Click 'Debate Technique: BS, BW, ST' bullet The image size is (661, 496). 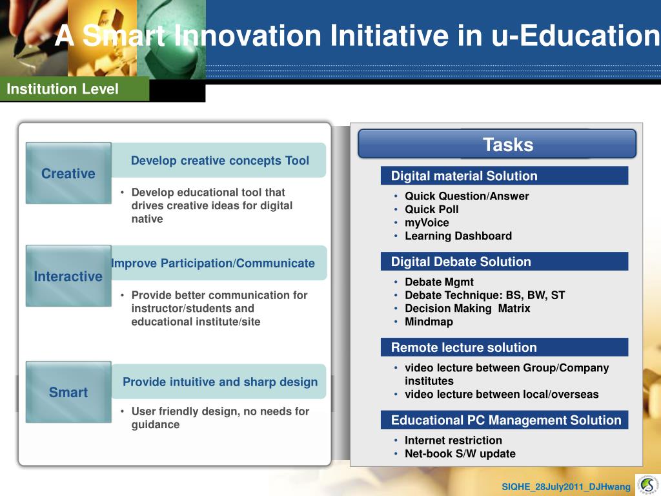click(x=485, y=294)
